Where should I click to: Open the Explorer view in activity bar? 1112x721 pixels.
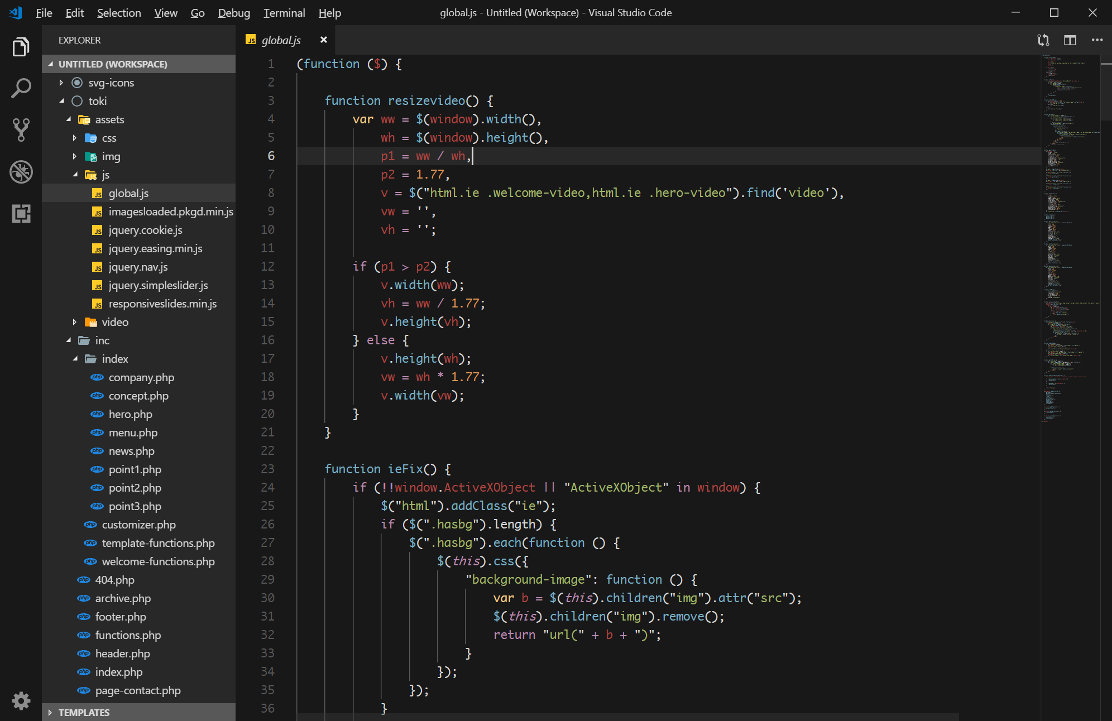tap(21, 47)
